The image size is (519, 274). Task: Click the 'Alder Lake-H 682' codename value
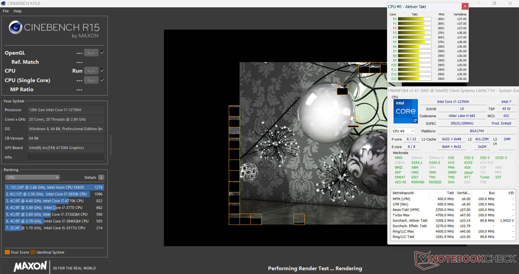pos(462,116)
